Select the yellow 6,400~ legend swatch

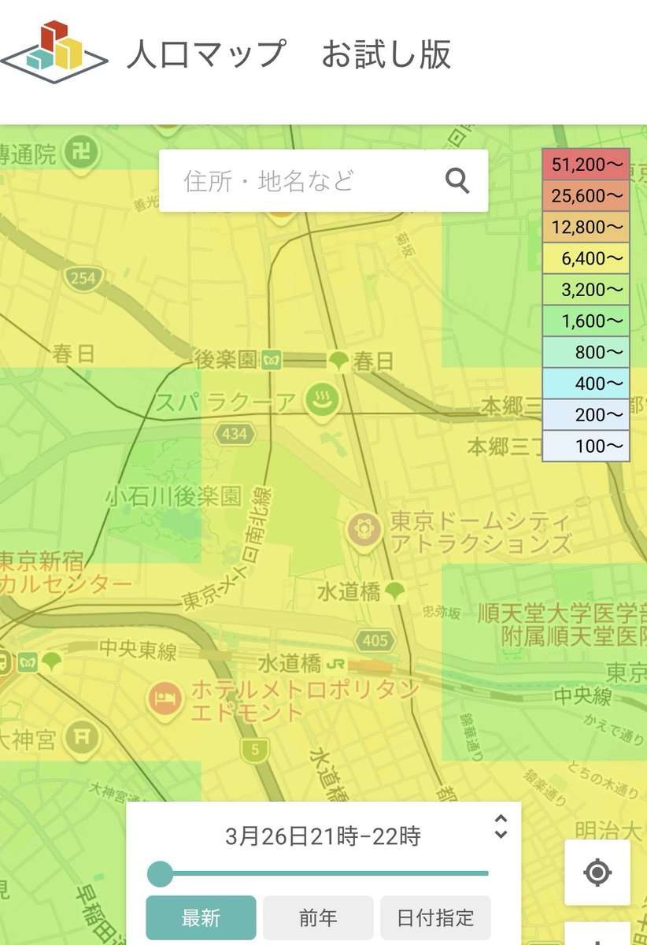click(586, 258)
